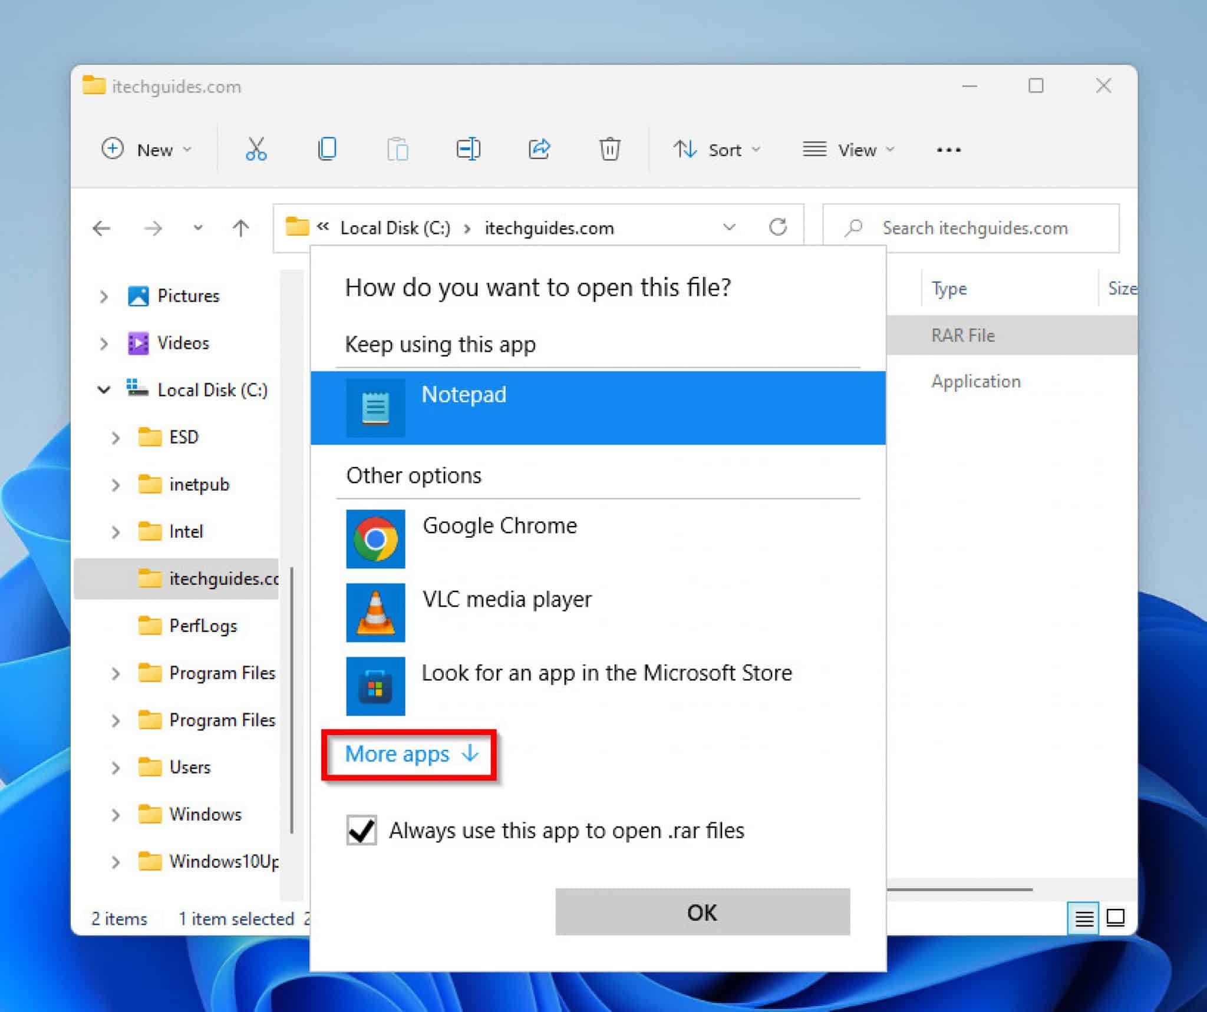This screenshot has height=1012, width=1207.
Task: Click the refresh icon beside address bar
Action: [778, 227]
